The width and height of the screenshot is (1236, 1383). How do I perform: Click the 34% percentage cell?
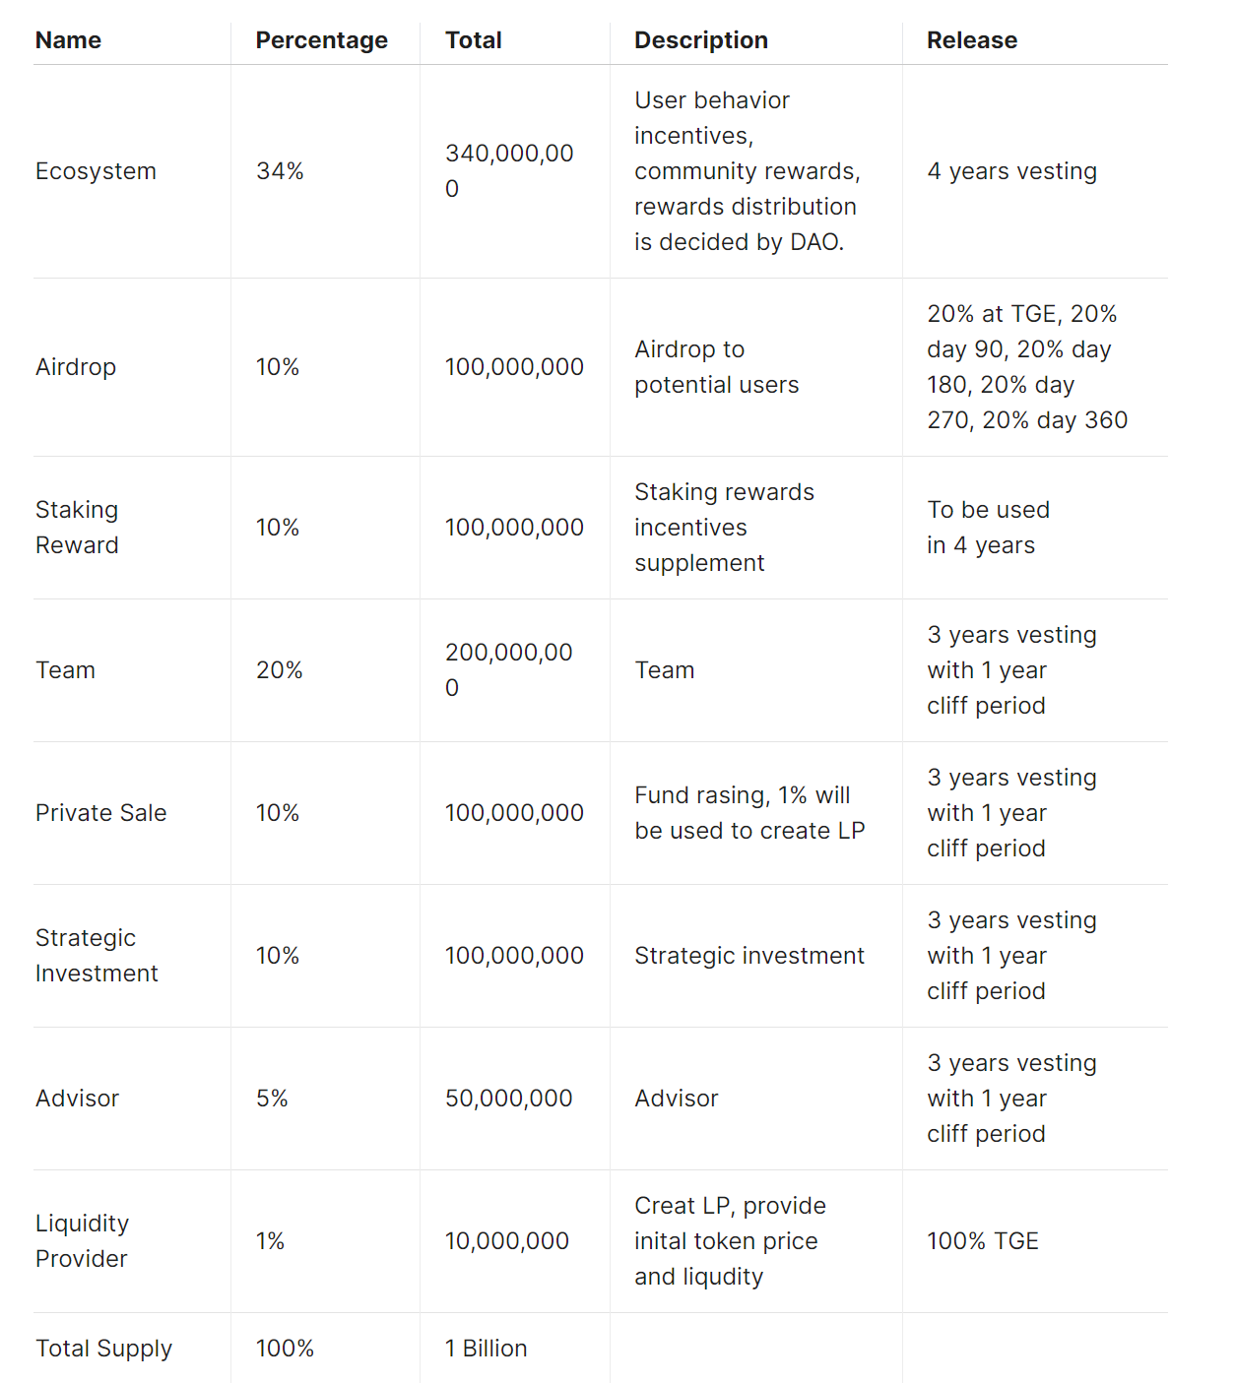280,171
